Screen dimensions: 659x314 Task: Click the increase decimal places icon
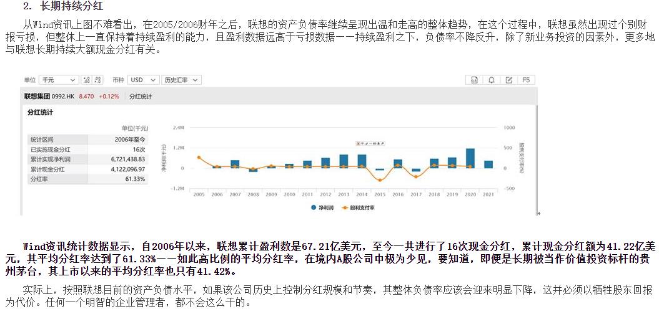click(86, 80)
